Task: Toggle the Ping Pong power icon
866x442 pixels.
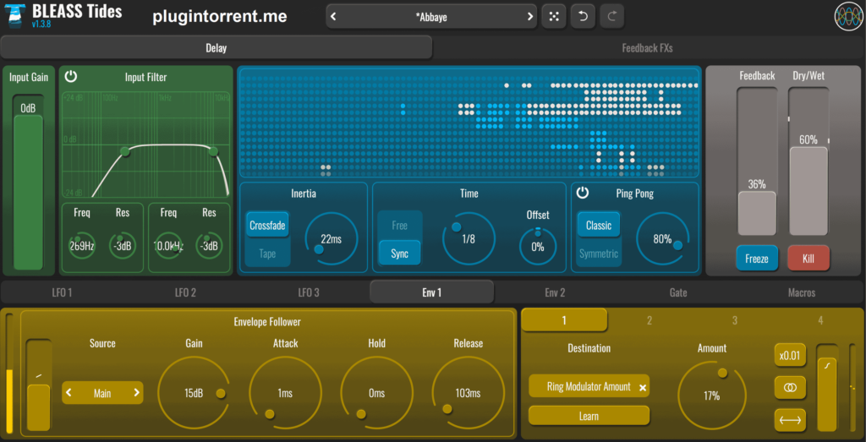Action: pyautogui.click(x=583, y=193)
